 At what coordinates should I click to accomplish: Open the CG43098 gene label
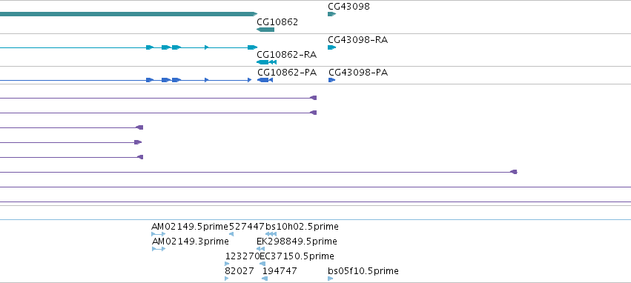point(349,7)
